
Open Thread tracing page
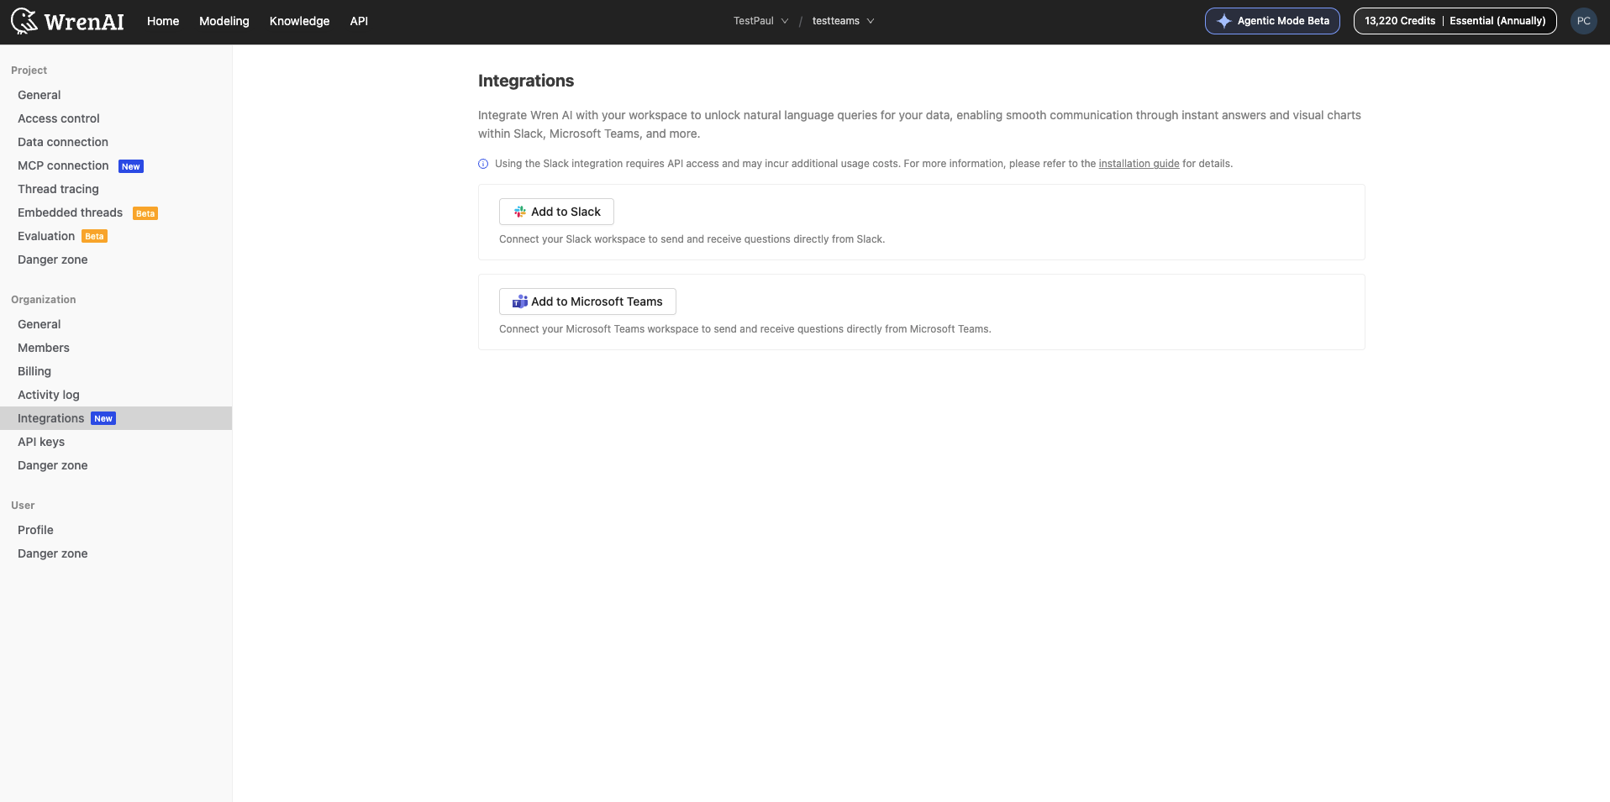point(116,189)
